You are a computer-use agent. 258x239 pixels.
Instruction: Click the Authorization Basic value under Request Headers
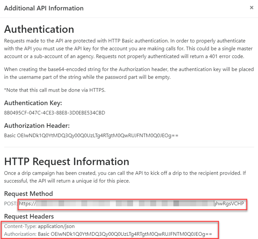point(125,234)
